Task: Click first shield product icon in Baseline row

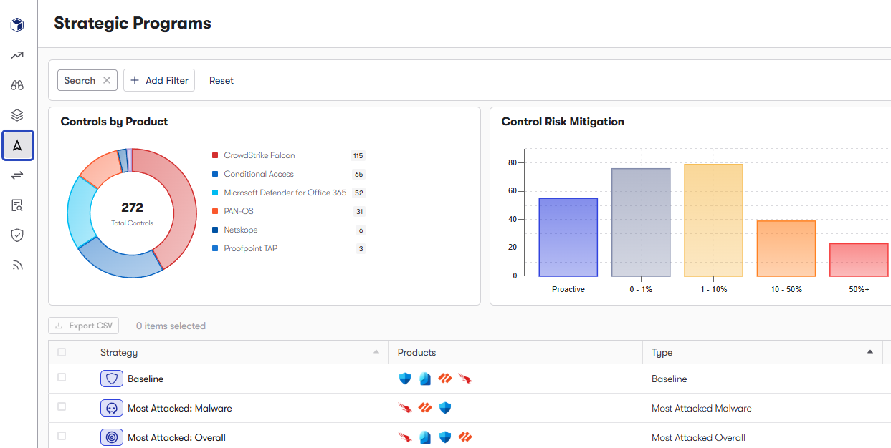Action: [x=405, y=379]
